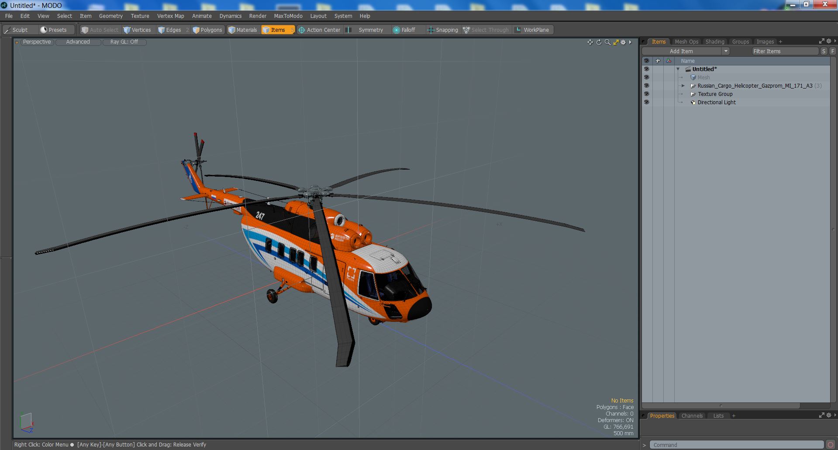
Task: Activate Items selection mode
Action: tap(278, 30)
